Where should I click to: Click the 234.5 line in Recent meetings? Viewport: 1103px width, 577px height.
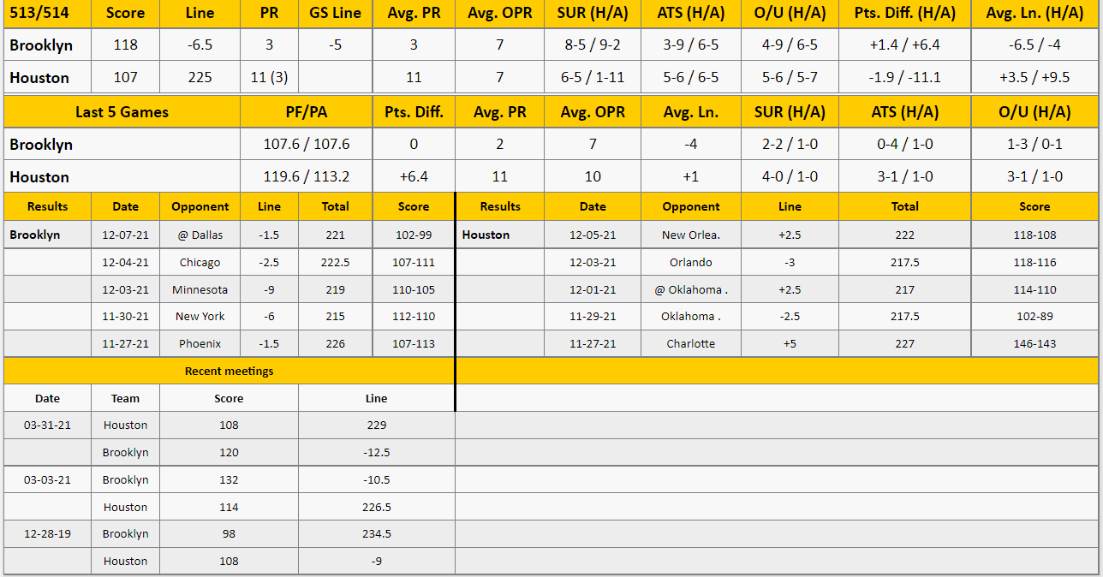[x=376, y=533]
